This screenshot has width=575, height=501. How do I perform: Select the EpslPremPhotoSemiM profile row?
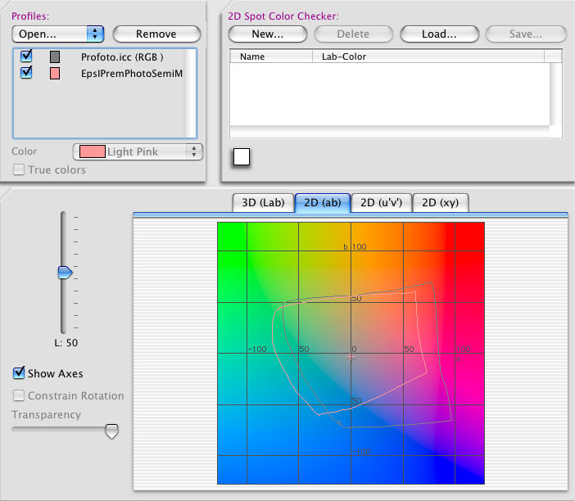click(x=99, y=74)
